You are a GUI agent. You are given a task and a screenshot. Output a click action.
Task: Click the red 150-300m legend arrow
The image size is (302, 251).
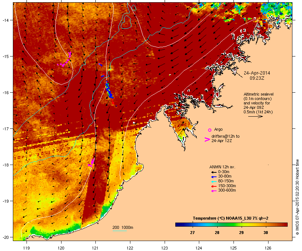214,186
